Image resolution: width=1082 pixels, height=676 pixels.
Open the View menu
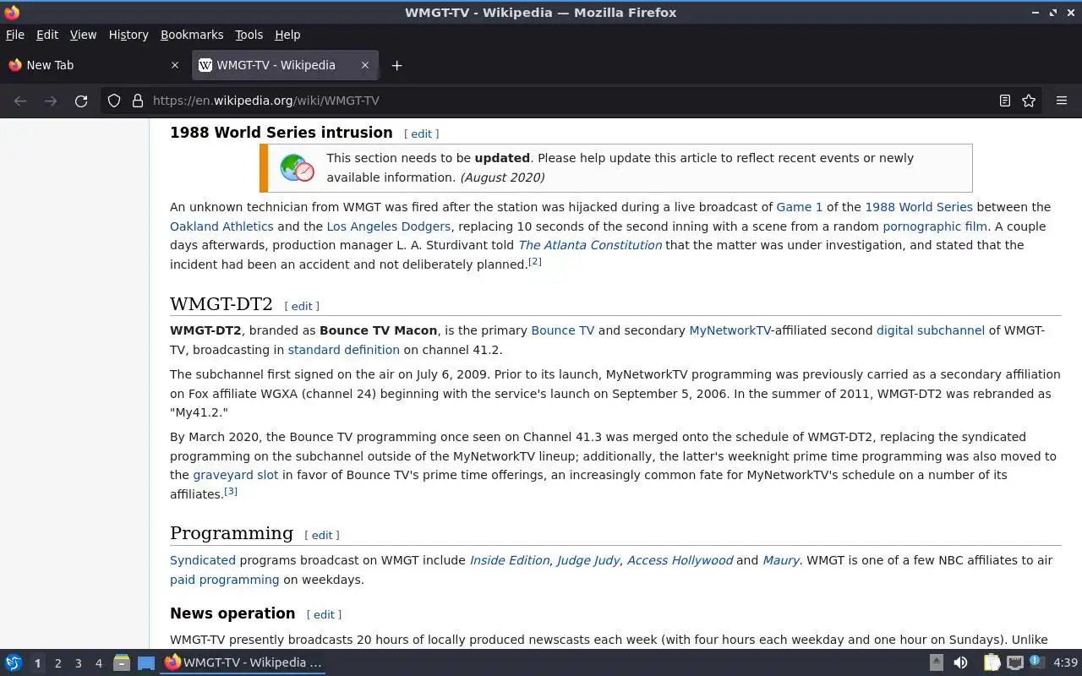point(83,35)
